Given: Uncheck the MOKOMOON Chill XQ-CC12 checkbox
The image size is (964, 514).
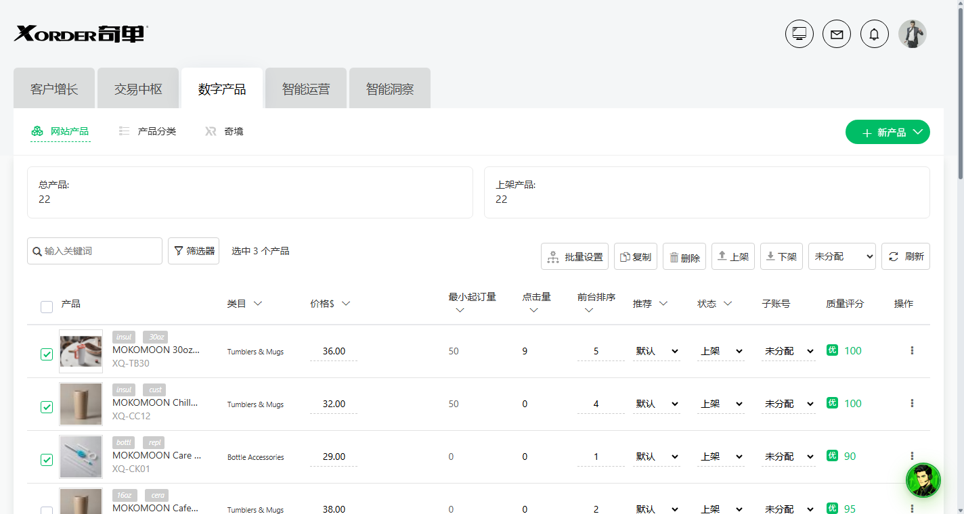Looking at the screenshot, I should point(47,407).
